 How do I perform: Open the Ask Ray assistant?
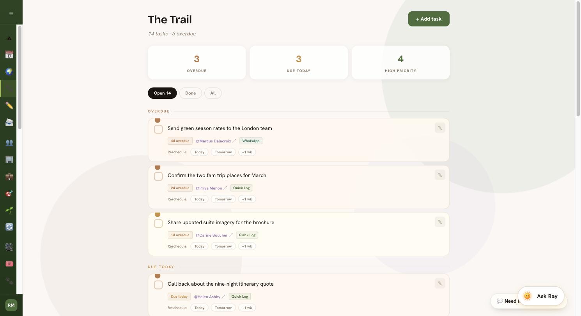pos(541,296)
